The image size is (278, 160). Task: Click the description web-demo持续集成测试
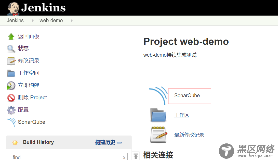[x=170, y=55]
